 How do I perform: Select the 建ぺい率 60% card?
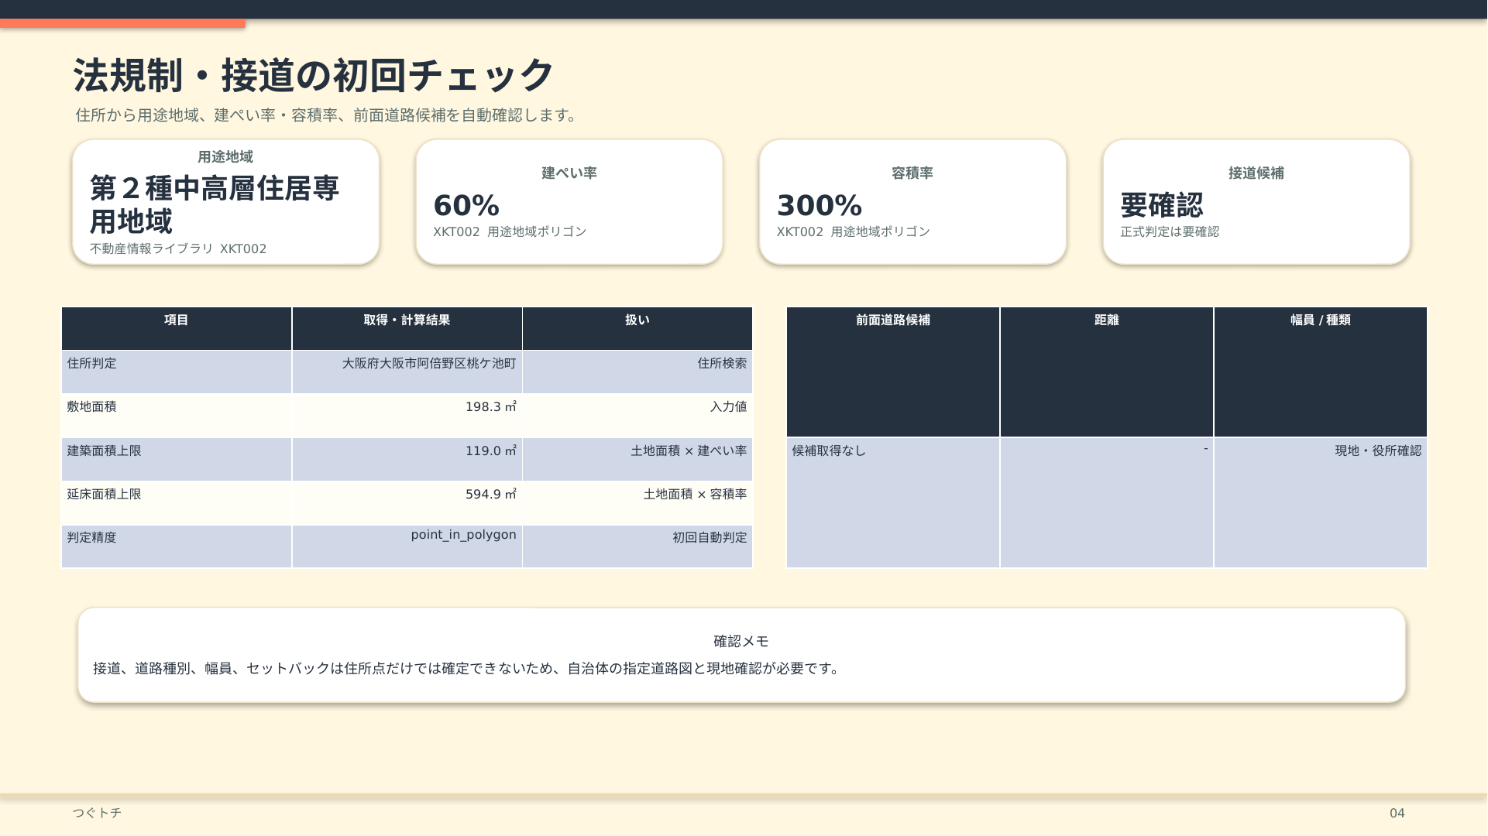[x=569, y=202]
